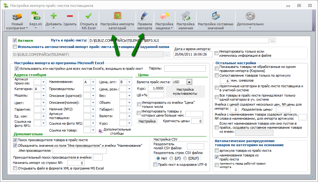Open the Наличие (№1) column dropdown

point(93,109)
